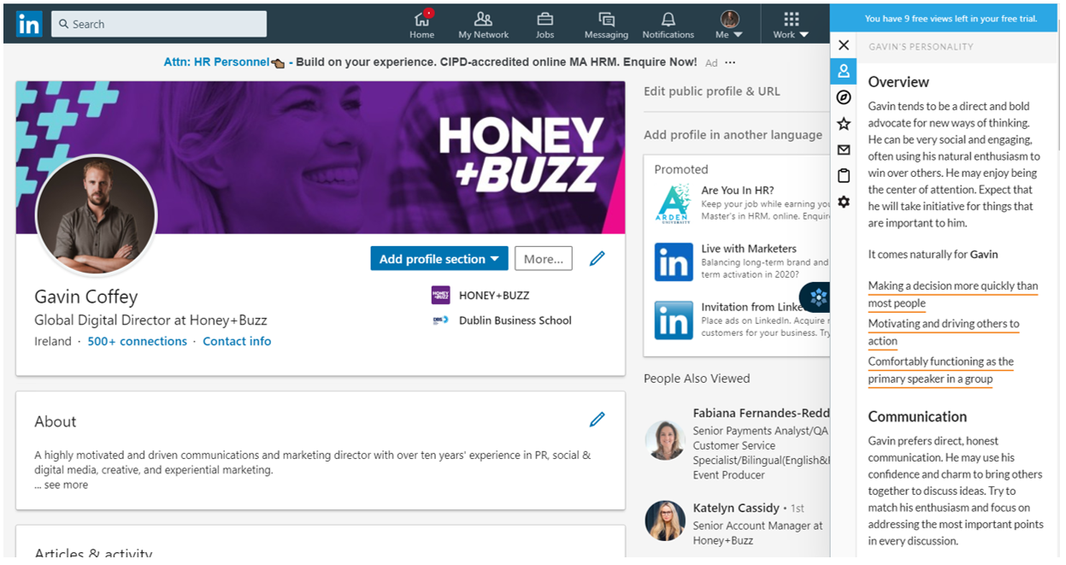
Task: Open the Home feed icon
Action: pos(422,24)
